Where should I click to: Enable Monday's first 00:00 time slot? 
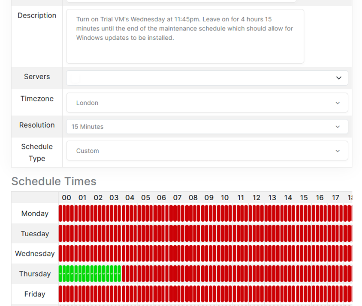[x=61, y=213]
